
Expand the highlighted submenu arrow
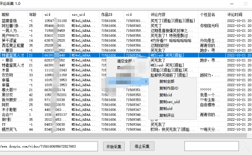click(146, 82)
